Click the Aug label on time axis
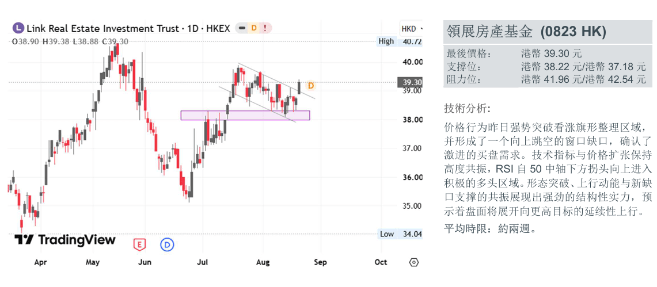Viewport: 657px width, 287px height. [x=263, y=263]
